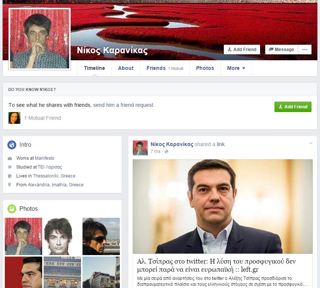Open the shared article headline about Τσίπρας
The width and height of the screenshot is (320, 288).
(216, 265)
